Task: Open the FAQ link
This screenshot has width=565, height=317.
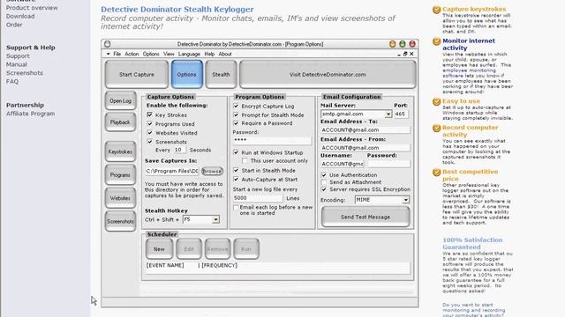Action: coord(12,81)
